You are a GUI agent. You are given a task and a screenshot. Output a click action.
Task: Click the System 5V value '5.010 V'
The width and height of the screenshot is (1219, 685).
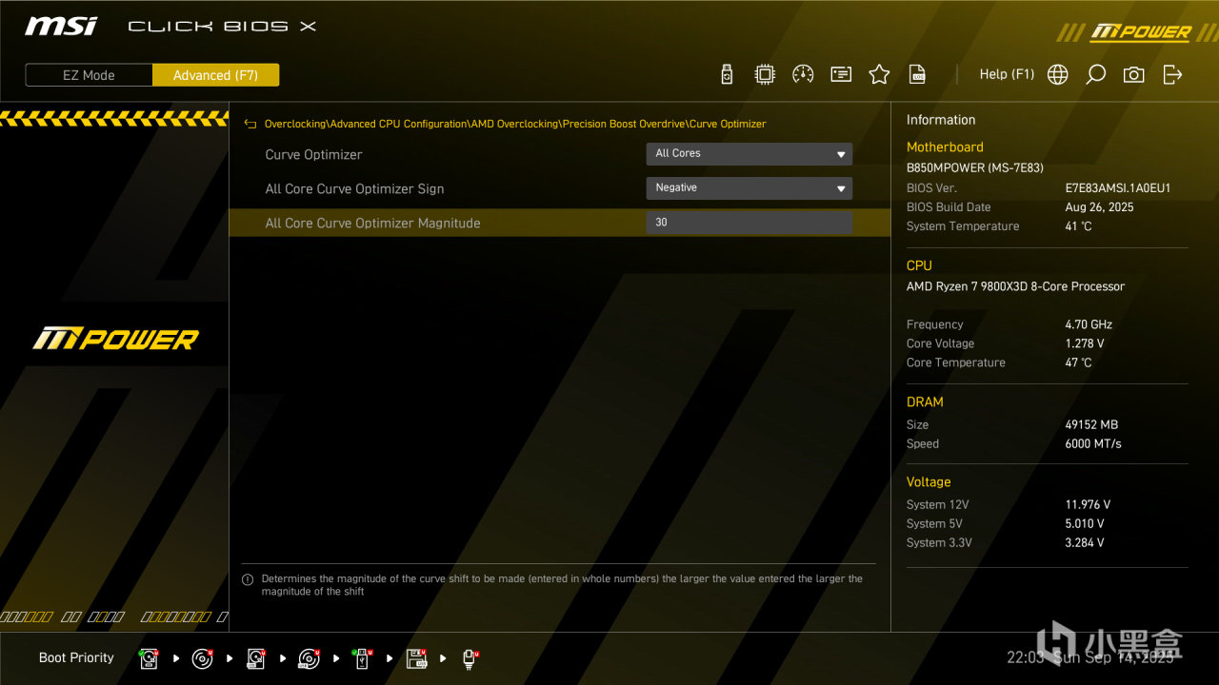(x=1085, y=523)
